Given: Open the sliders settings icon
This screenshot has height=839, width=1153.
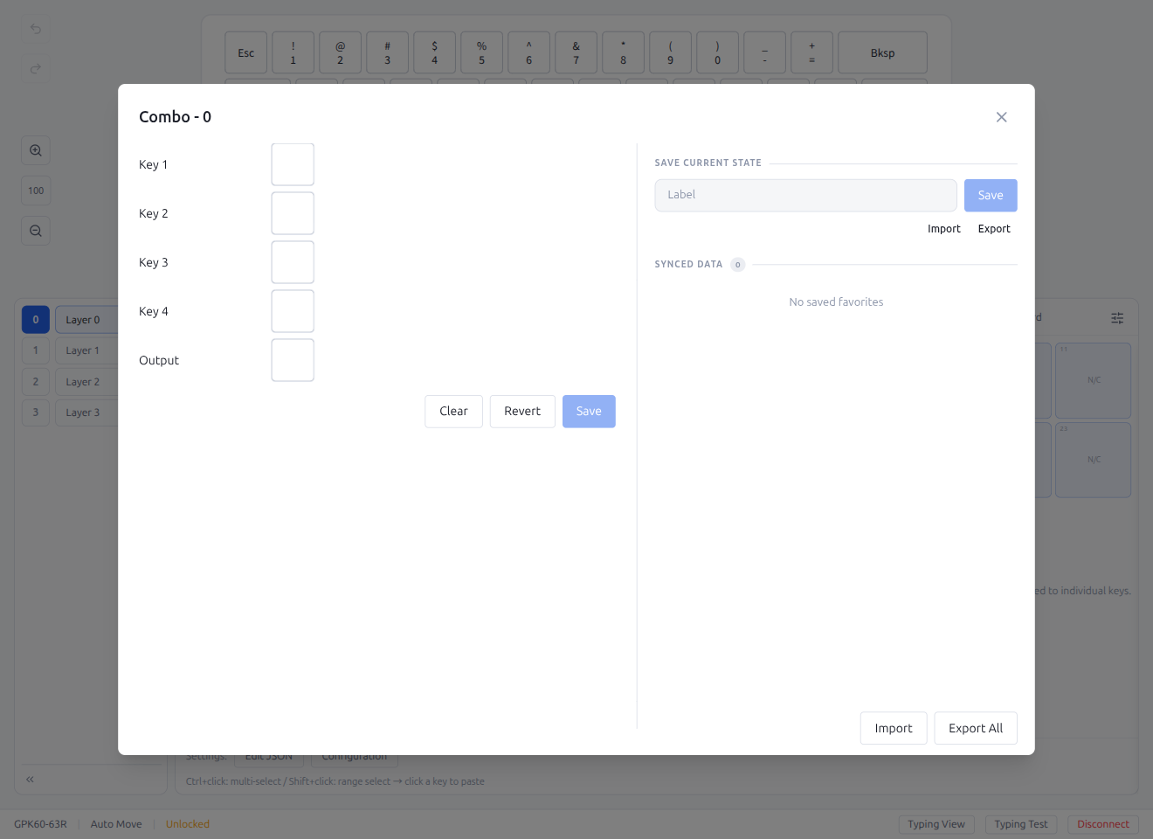Looking at the screenshot, I should pyautogui.click(x=1117, y=318).
